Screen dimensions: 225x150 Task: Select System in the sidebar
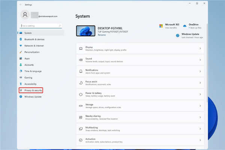(41, 33)
